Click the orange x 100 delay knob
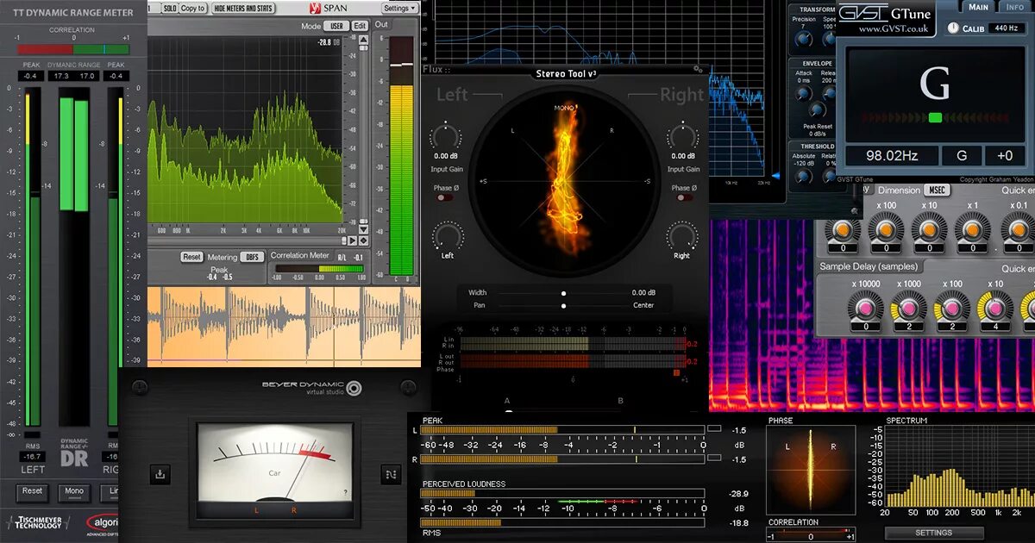The image size is (1035, 543). pyautogui.click(x=886, y=230)
